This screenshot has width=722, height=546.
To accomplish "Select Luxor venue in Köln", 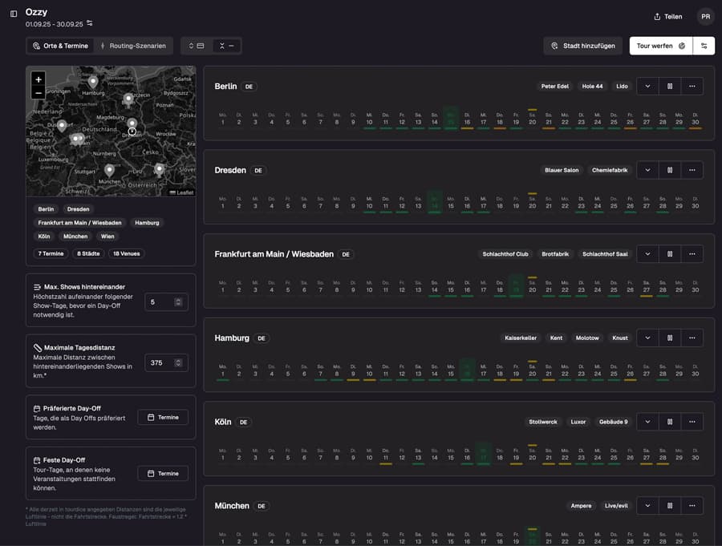I will [x=578, y=422].
